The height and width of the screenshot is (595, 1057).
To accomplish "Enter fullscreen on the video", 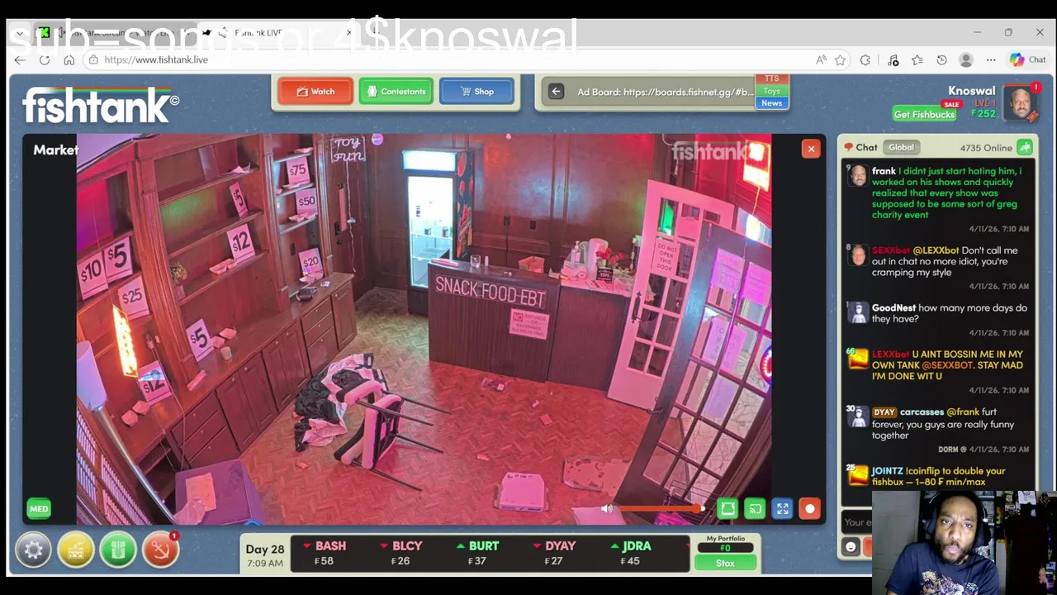I will 782,509.
